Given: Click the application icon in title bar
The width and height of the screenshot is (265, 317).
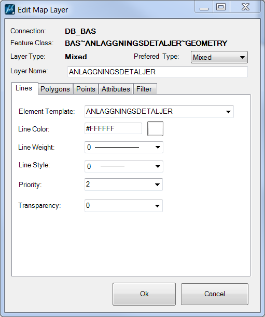Looking at the screenshot, I should [10, 9].
